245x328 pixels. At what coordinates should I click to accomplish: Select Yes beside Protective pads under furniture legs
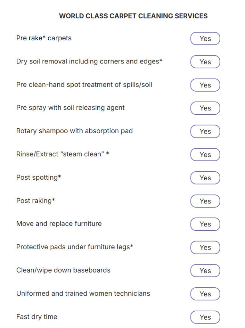click(205, 248)
